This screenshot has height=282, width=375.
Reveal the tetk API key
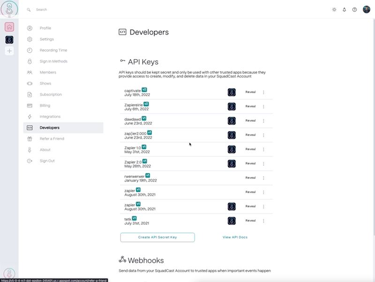click(x=250, y=221)
